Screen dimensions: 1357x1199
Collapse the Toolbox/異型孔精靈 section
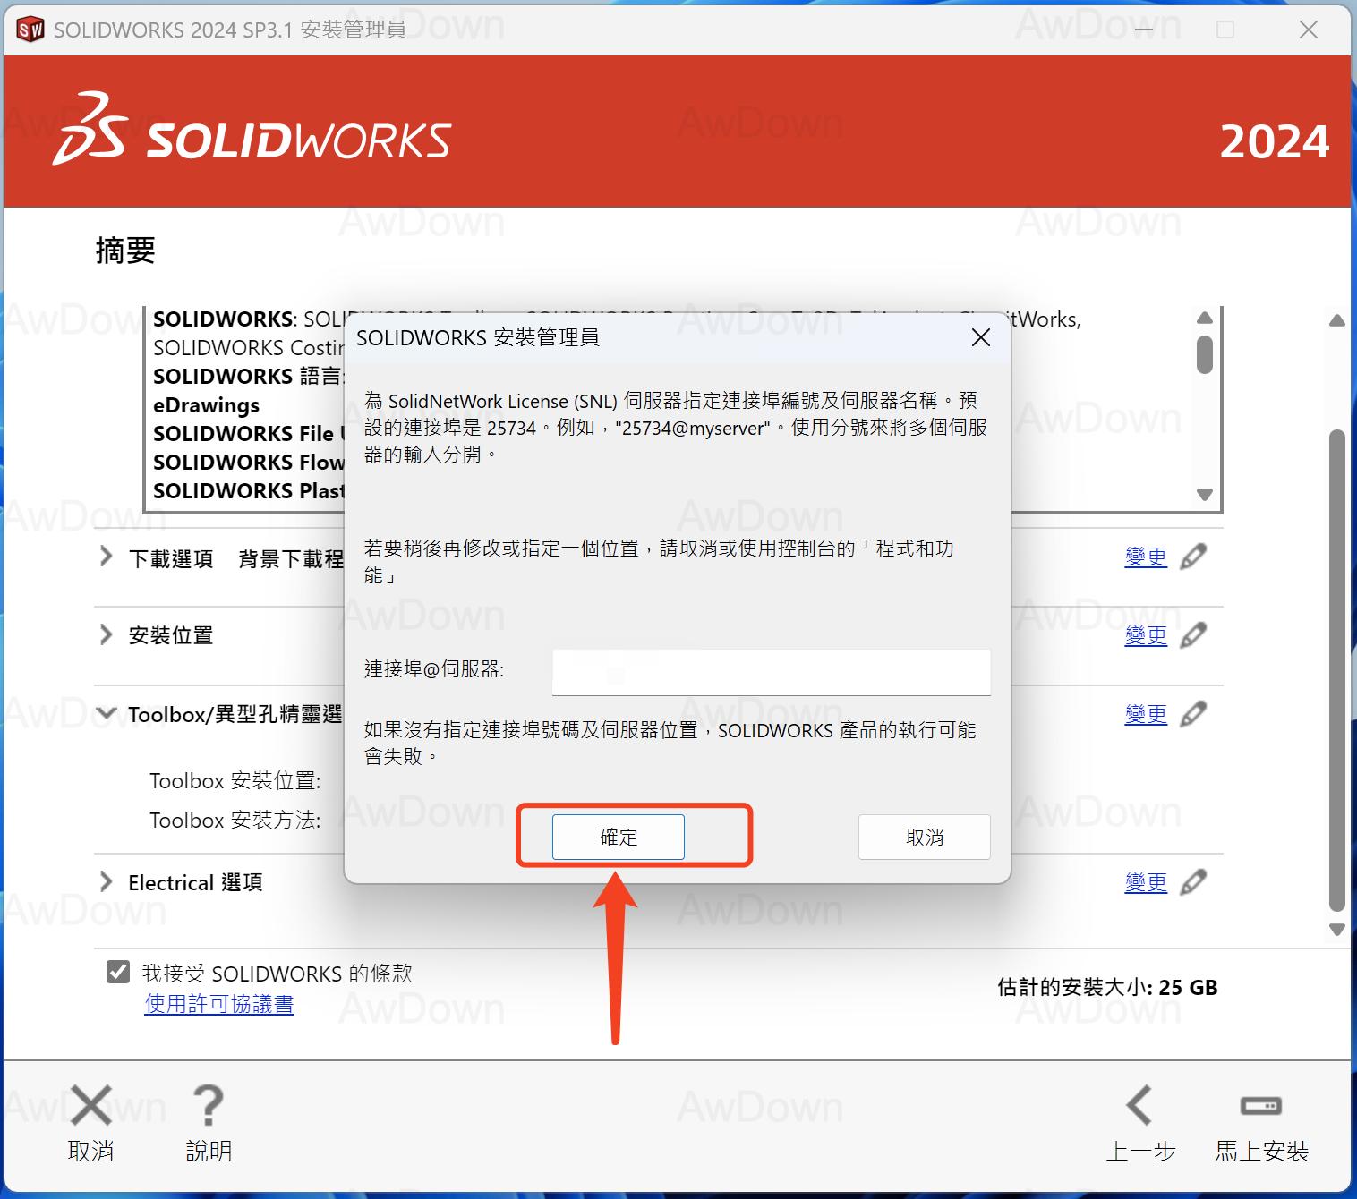tap(107, 713)
